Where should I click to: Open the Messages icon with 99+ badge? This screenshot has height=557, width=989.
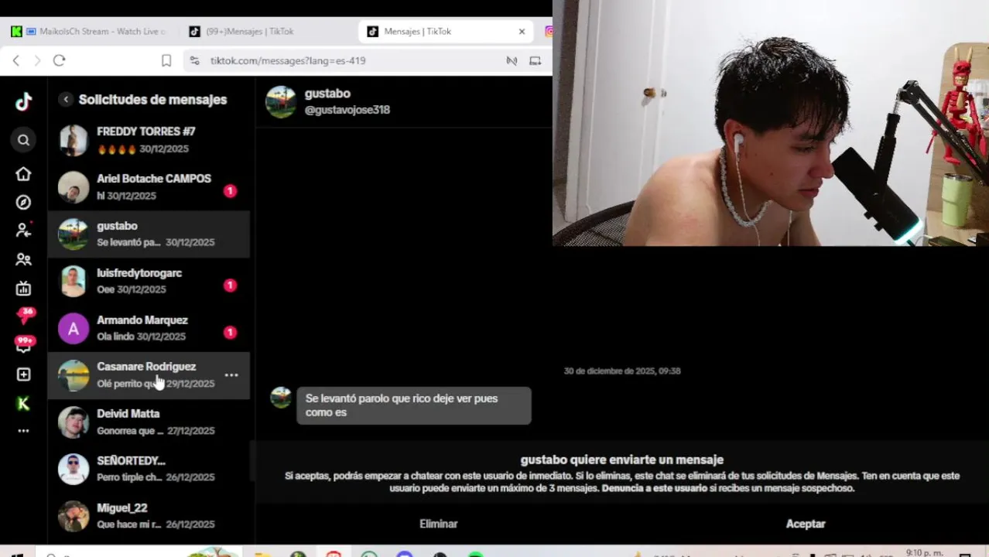pyautogui.click(x=25, y=345)
